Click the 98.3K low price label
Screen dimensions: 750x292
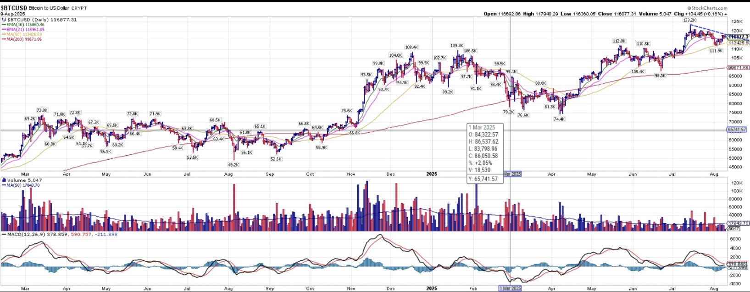(x=660, y=76)
